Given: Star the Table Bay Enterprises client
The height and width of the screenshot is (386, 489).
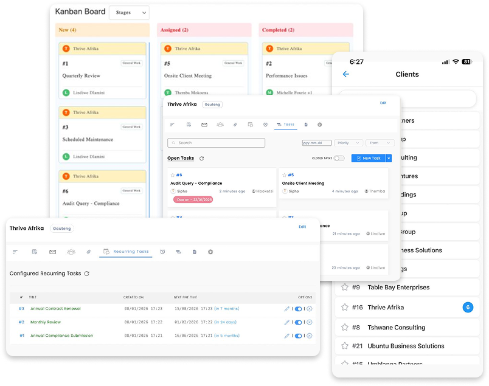Looking at the screenshot, I should pos(345,288).
